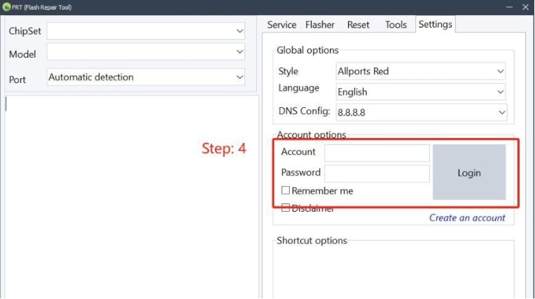Change Style from Allports Red
The image size is (535, 299).
(420, 71)
